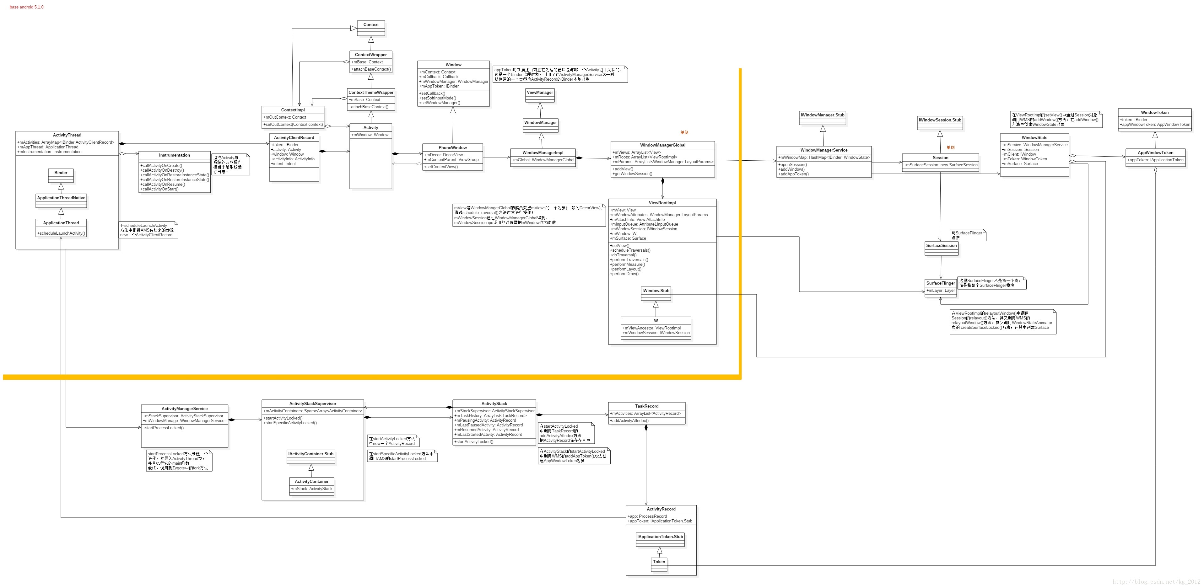Click "+mAppToken: IBinder" in Window class

point(439,86)
